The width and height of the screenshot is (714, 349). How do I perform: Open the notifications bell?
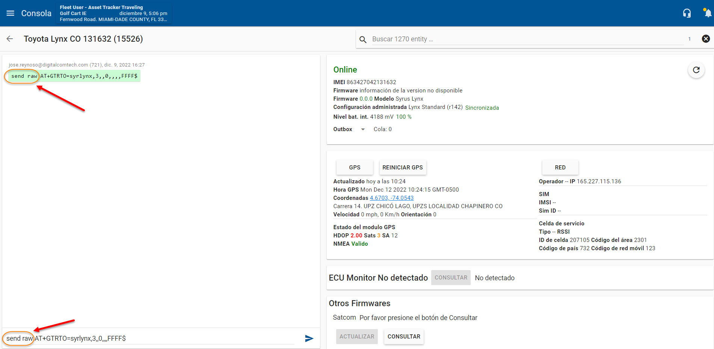[x=707, y=13]
